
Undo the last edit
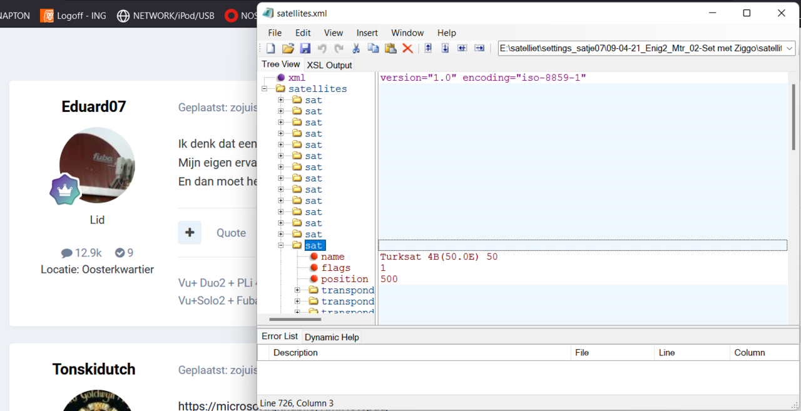tap(322, 48)
